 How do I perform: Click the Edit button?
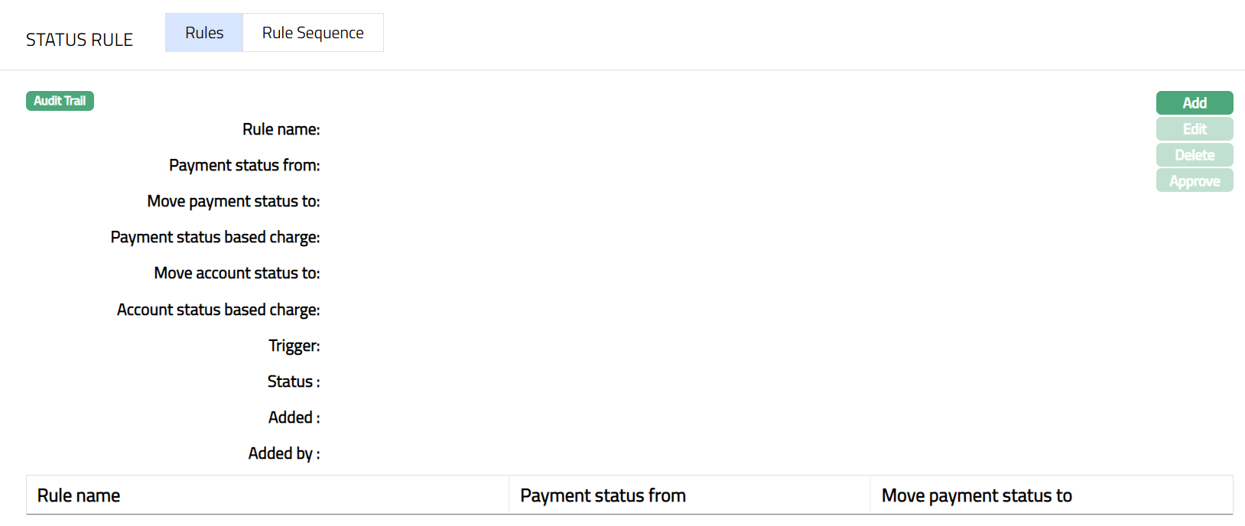(x=1195, y=129)
